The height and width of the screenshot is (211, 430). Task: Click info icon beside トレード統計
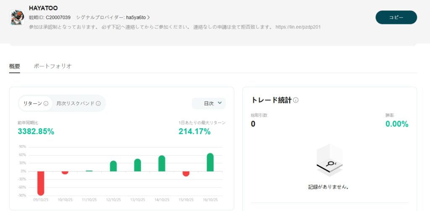point(296,100)
